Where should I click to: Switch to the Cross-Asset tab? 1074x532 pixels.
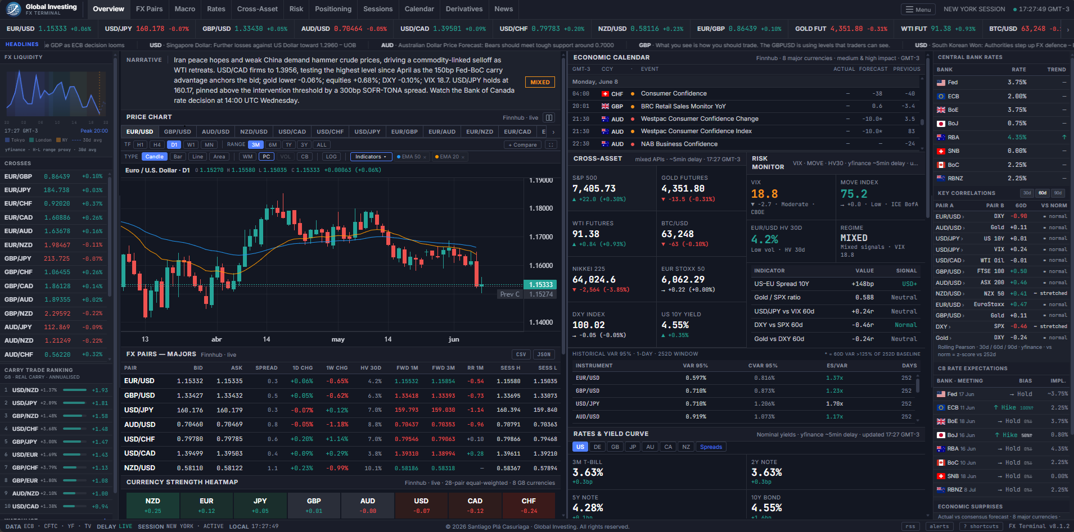click(258, 9)
